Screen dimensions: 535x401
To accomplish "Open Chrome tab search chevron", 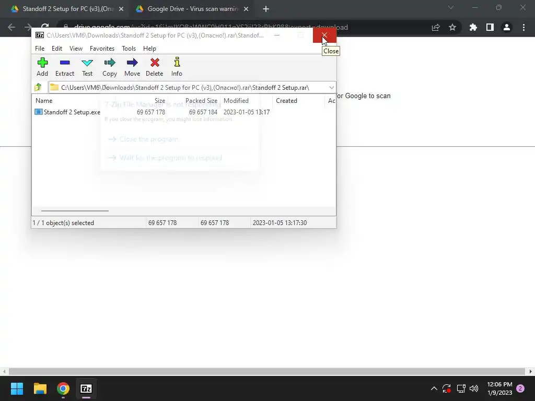I will click(x=451, y=7).
